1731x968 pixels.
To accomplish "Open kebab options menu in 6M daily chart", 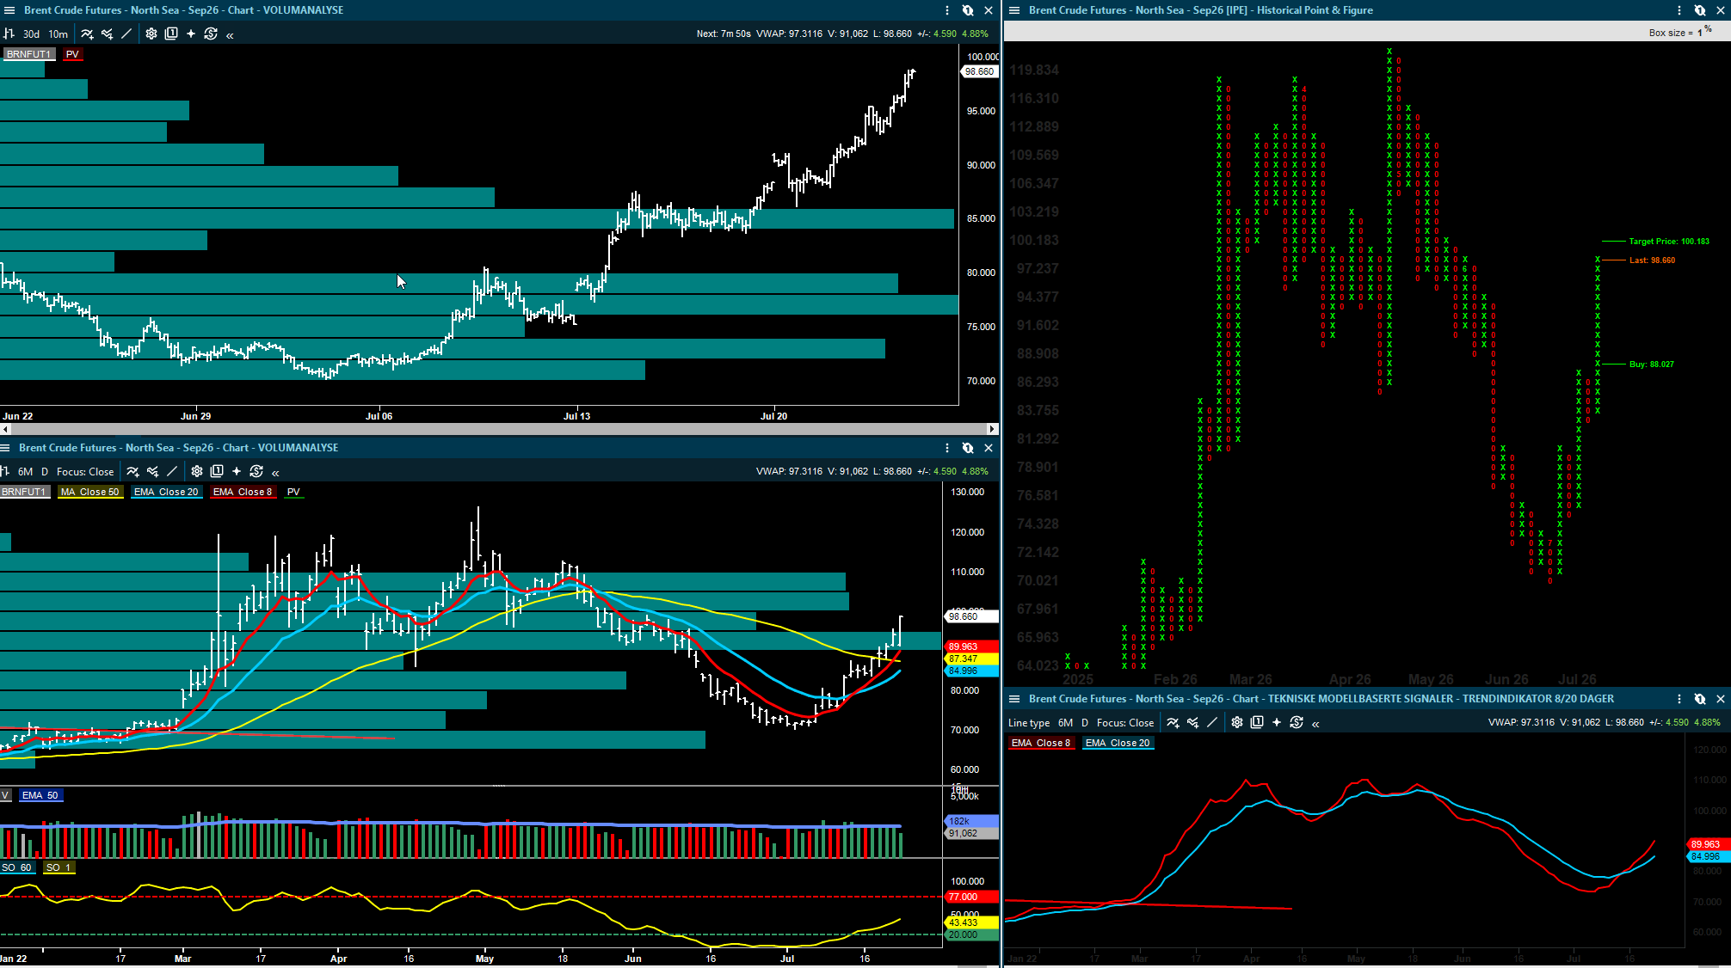I will point(947,448).
